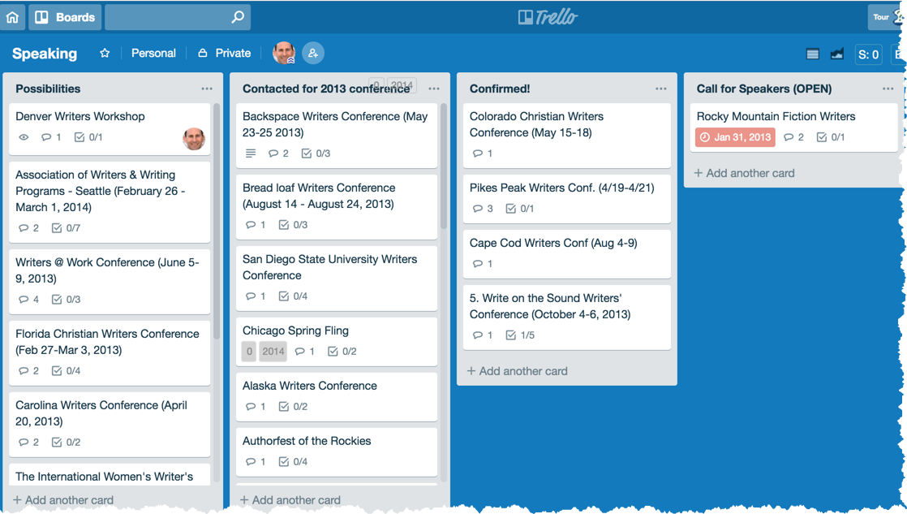Click 0/4 checklist on Florida Christian card
Viewport: 907px width, 514px height.
(66, 370)
